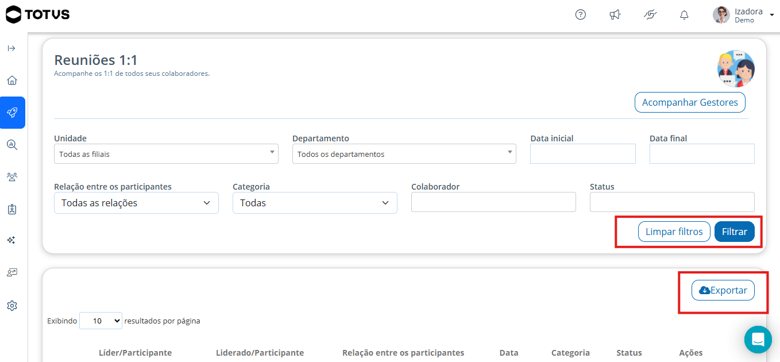The image size is (780, 362).
Task: Open the megaphone announcements icon
Action: tap(615, 15)
